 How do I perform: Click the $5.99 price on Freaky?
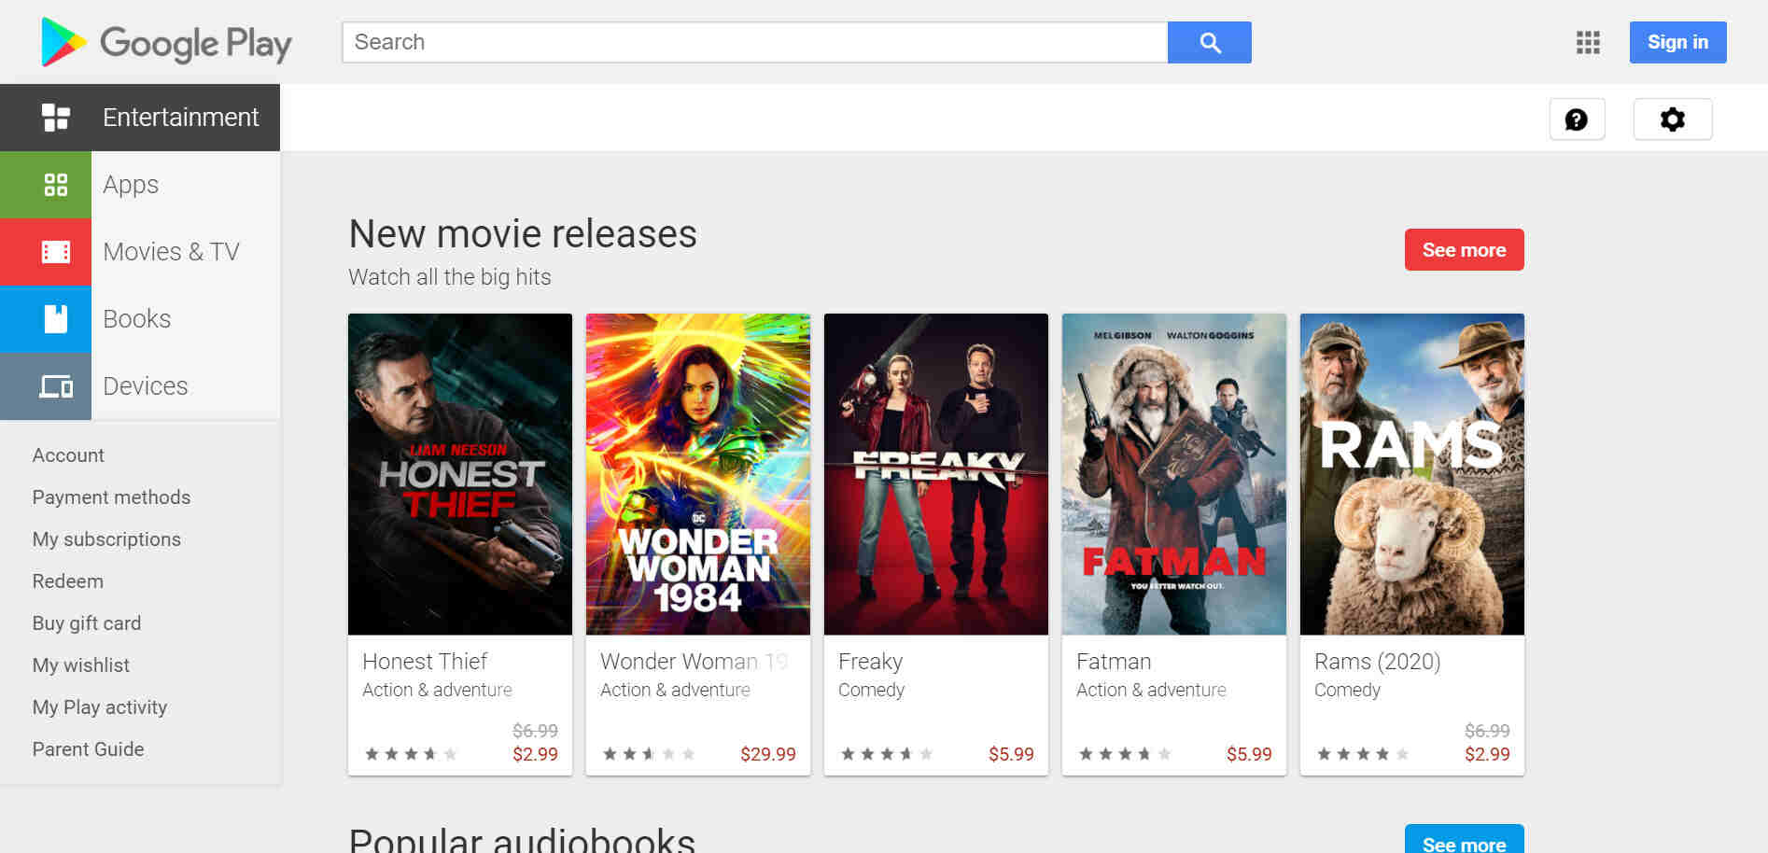[x=1011, y=754]
